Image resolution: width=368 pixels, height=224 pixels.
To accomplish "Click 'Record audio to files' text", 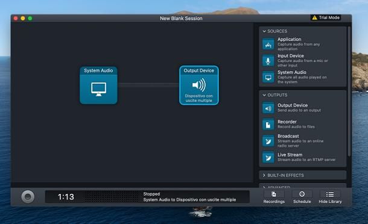I will click(296, 127).
